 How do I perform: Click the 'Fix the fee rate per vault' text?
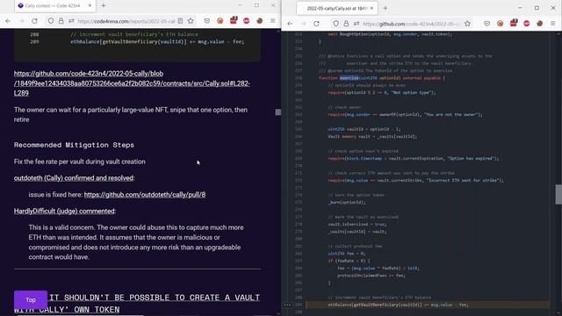pyautogui.click(x=80, y=162)
